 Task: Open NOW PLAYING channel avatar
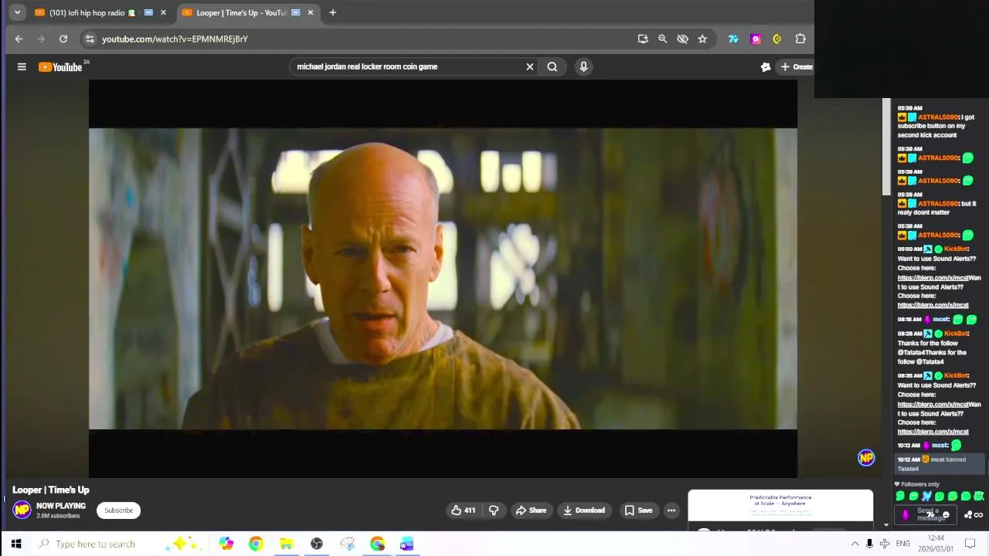coord(22,510)
